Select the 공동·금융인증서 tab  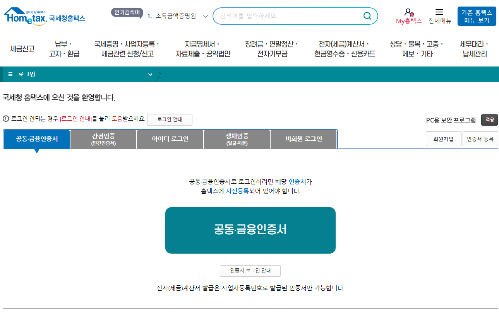point(37,139)
